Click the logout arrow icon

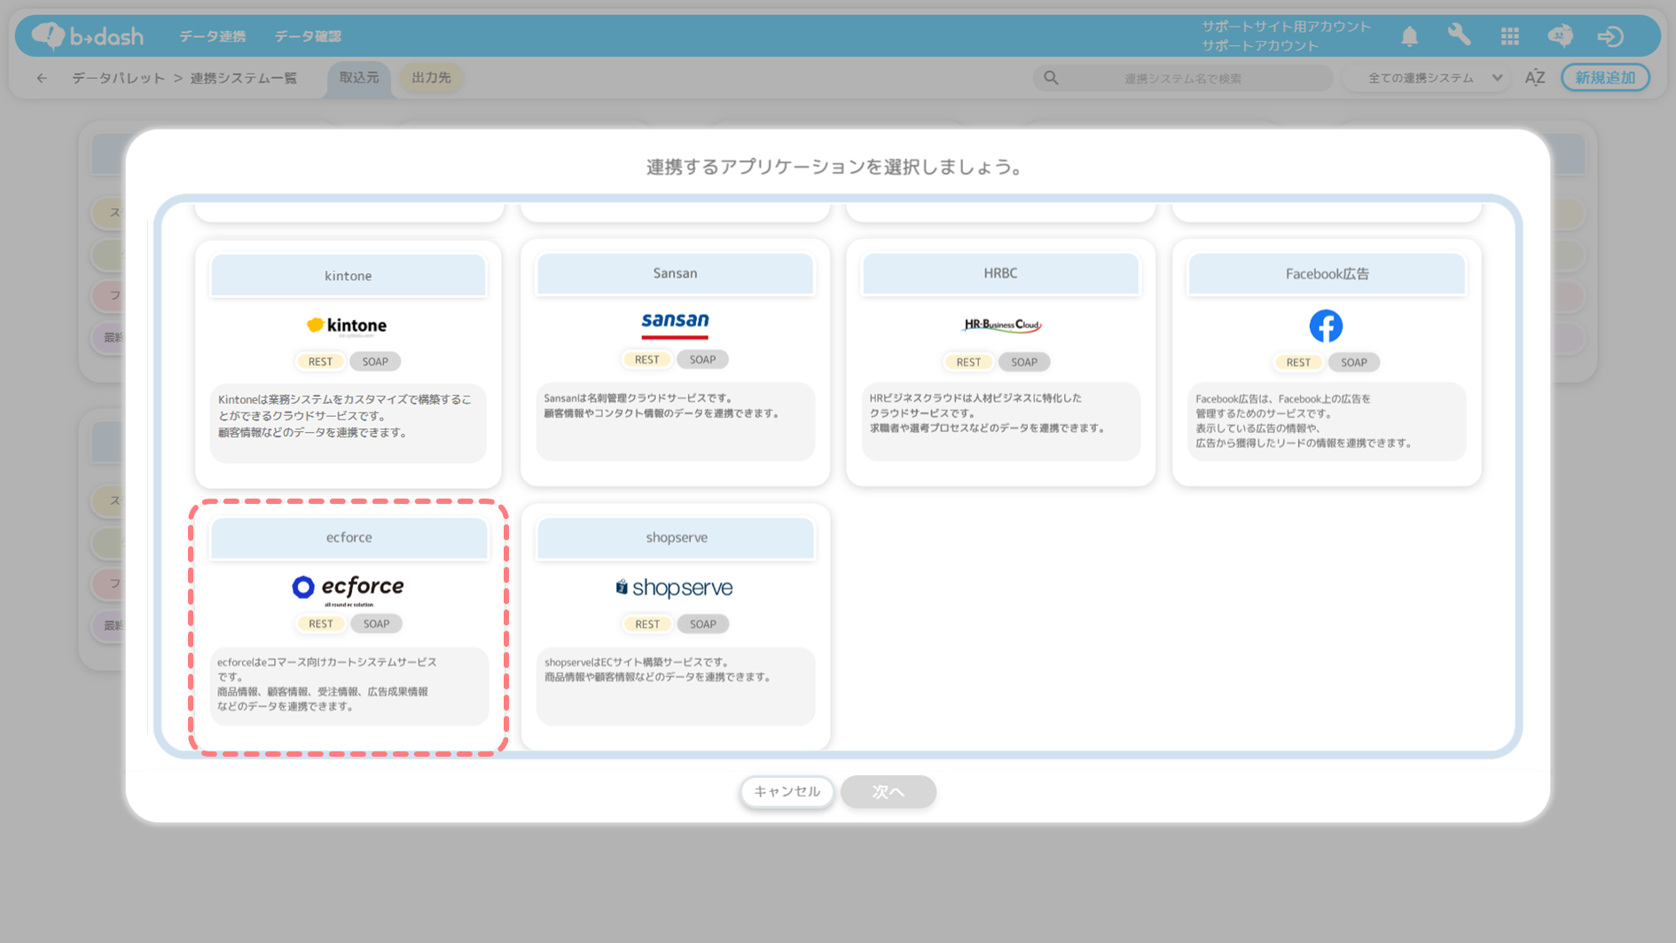tap(1610, 36)
